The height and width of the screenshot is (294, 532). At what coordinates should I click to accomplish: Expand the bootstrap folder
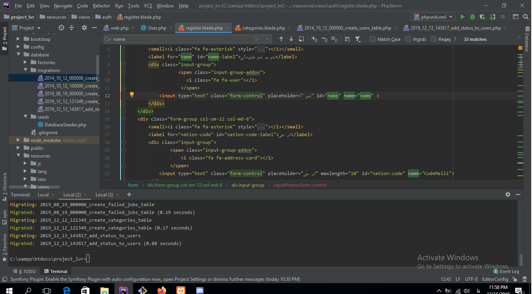[18, 39]
